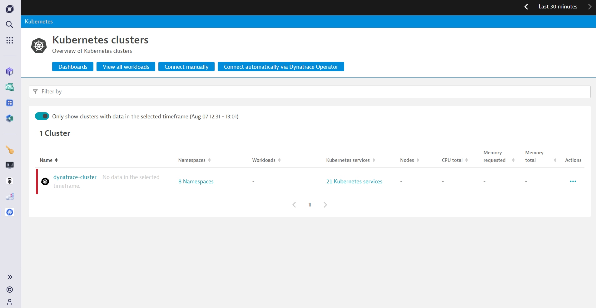This screenshot has width=596, height=308.
Task: Select page 1 in pagination
Action: 310,205
